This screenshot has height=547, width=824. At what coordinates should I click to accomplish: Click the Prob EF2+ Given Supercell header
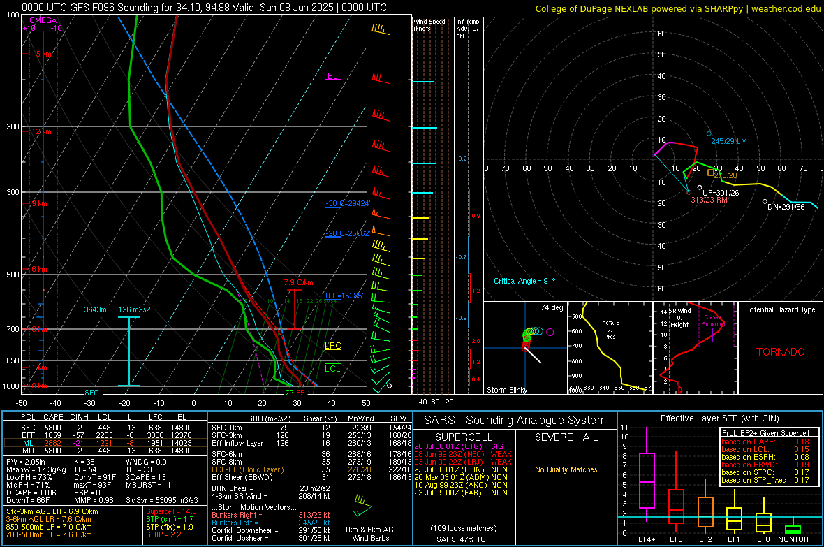click(x=765, y=433)
